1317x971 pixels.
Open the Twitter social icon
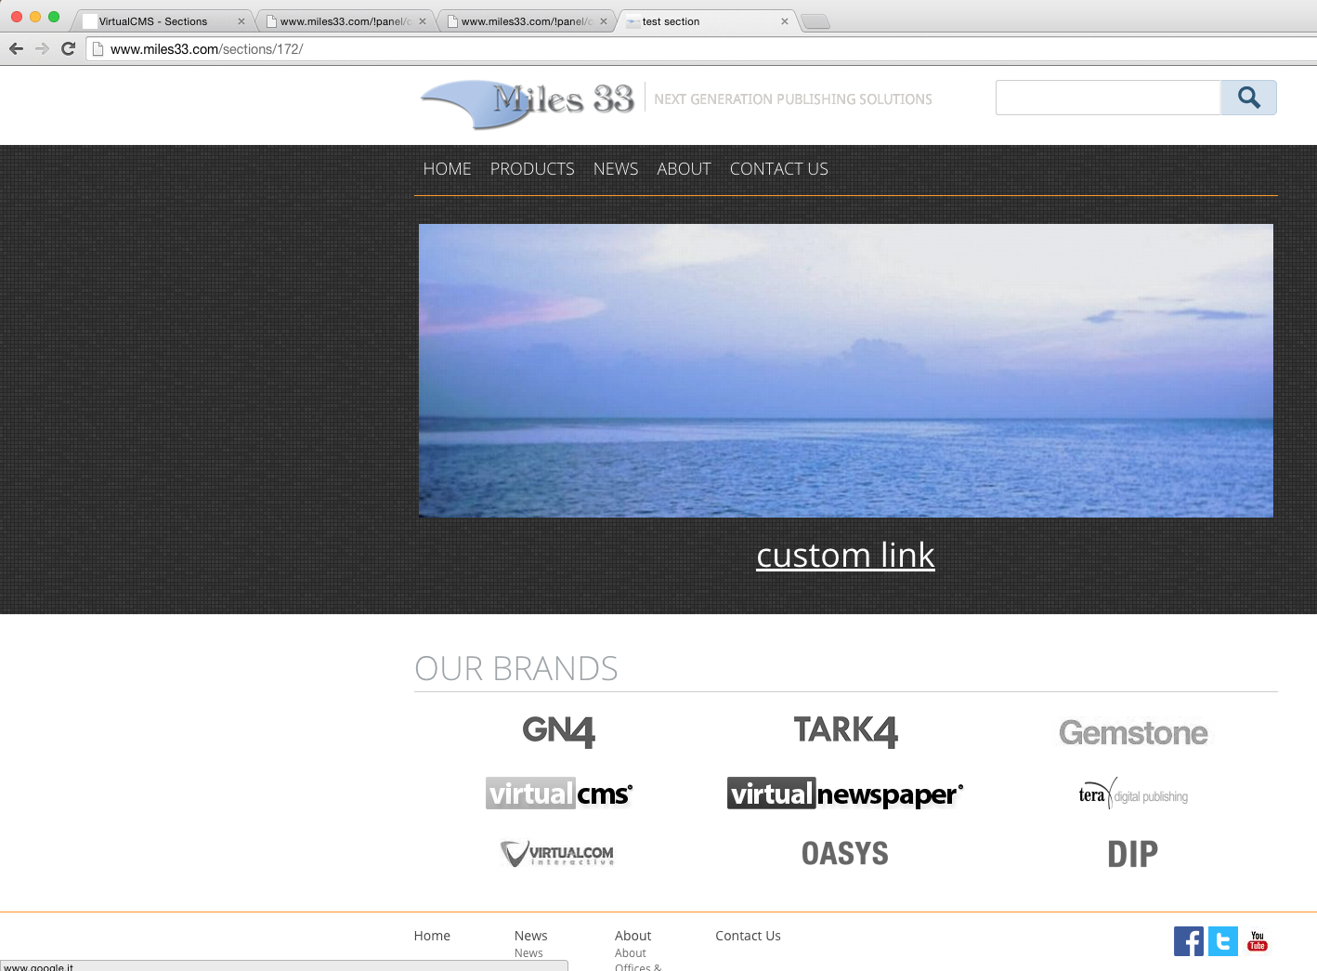1222,941
